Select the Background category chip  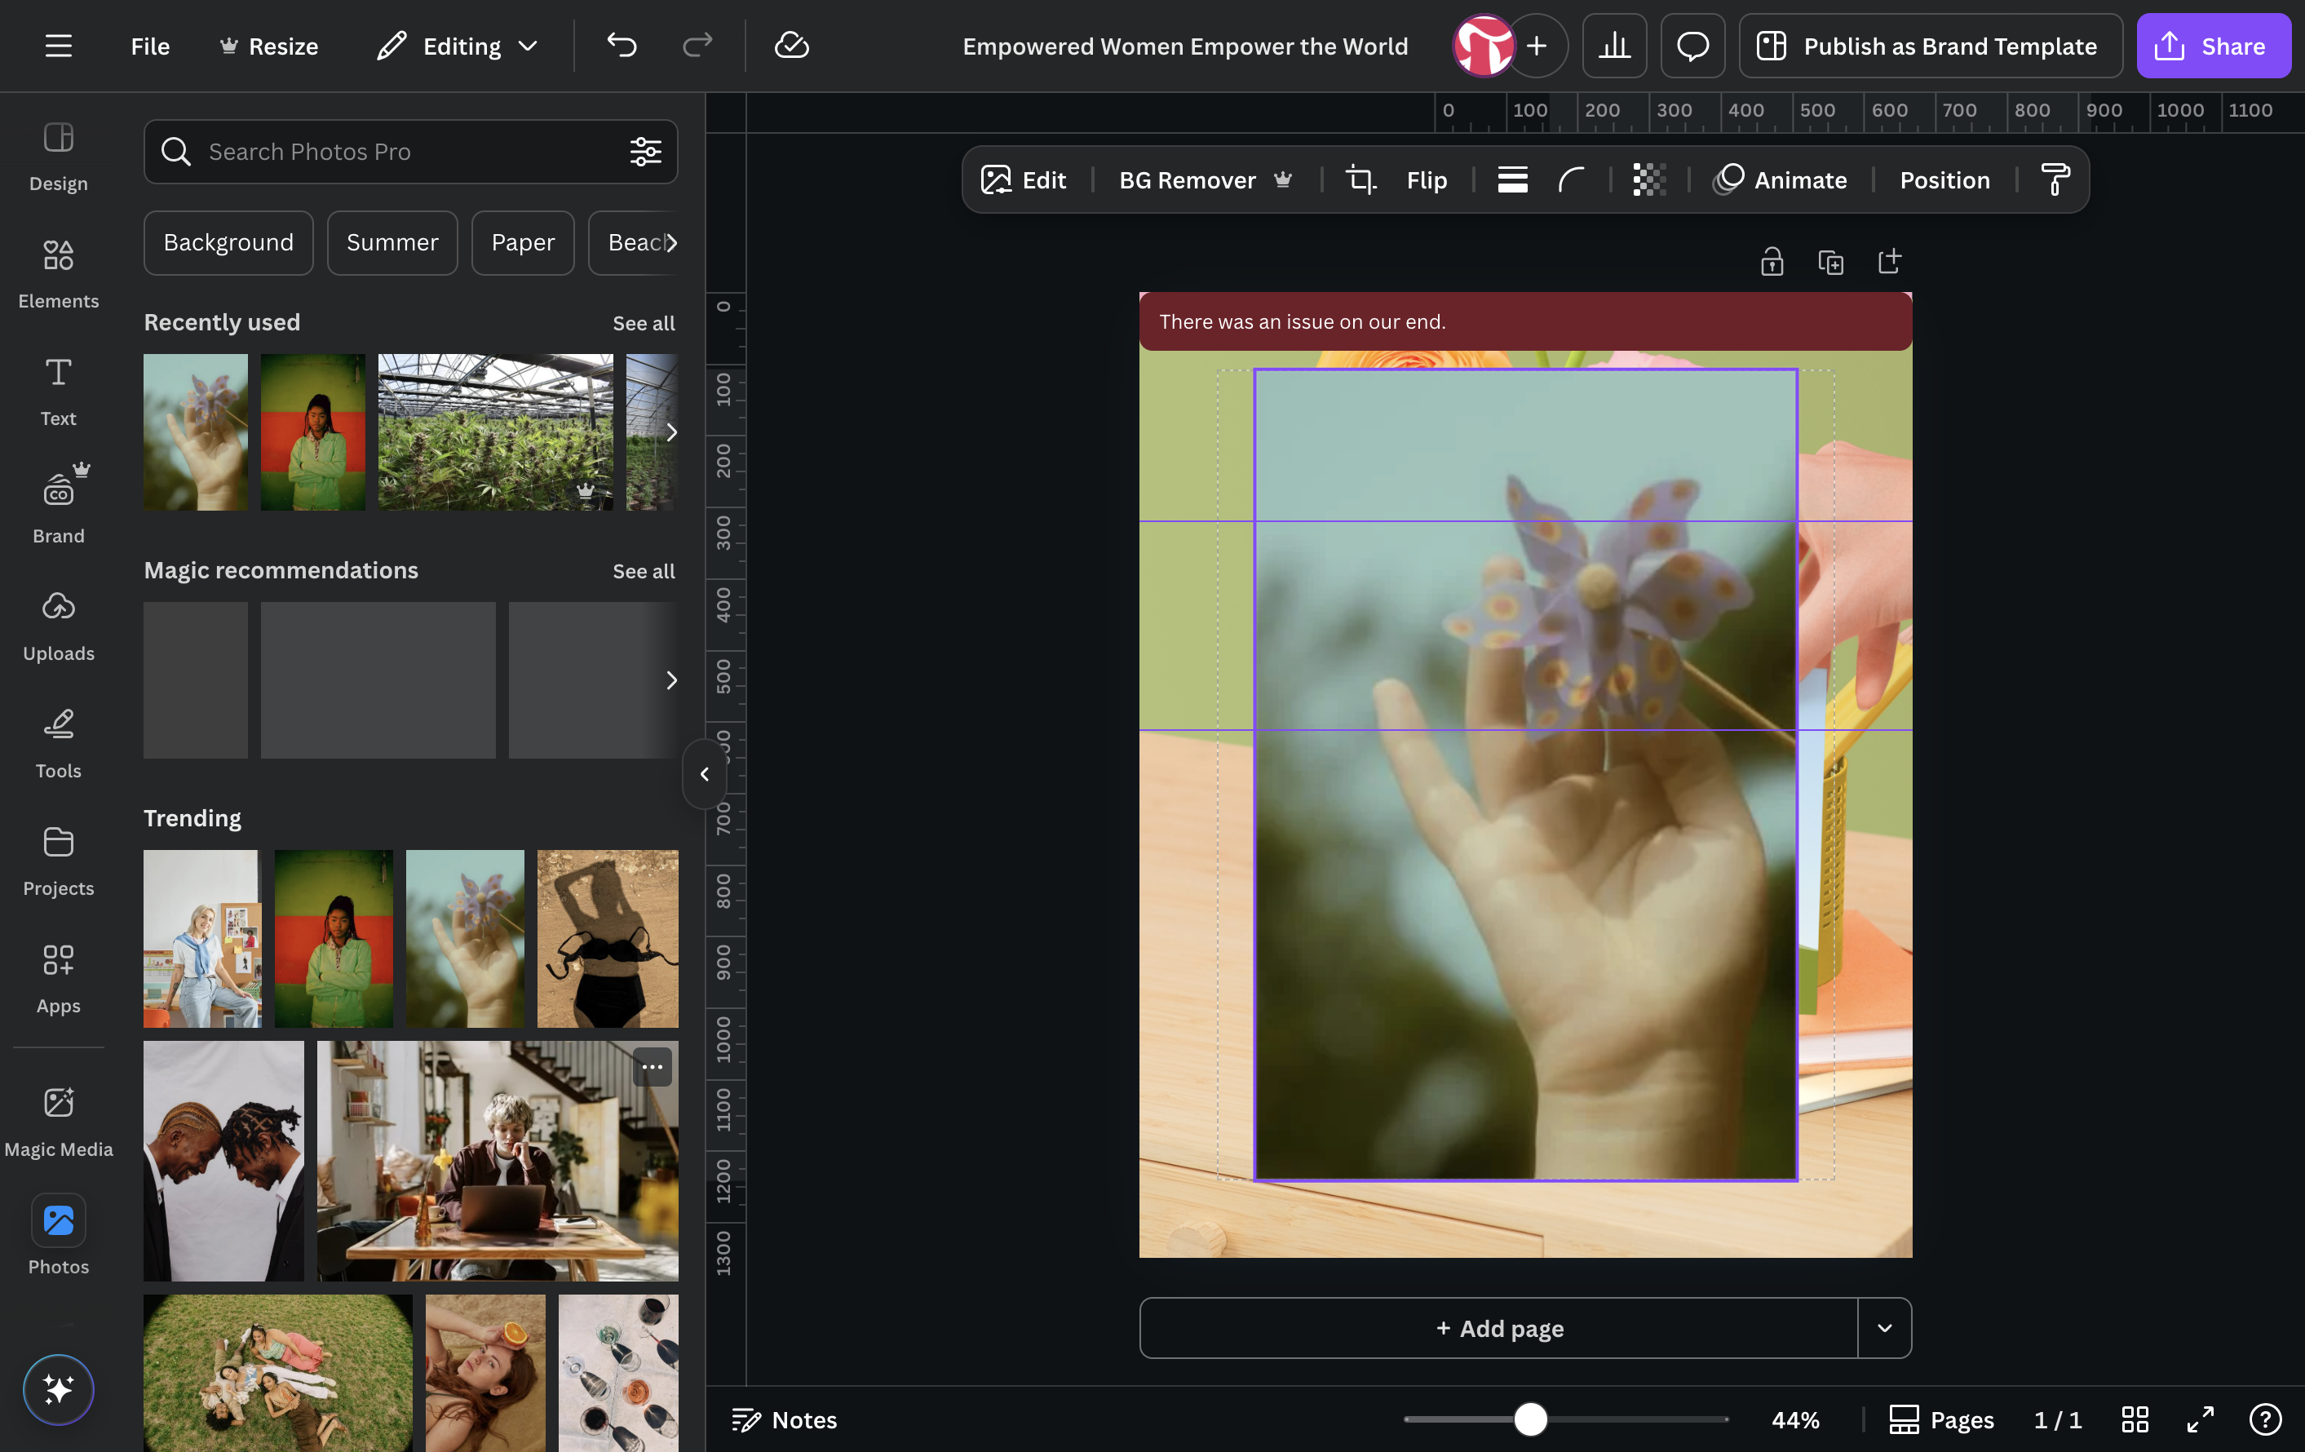point(228,242)
